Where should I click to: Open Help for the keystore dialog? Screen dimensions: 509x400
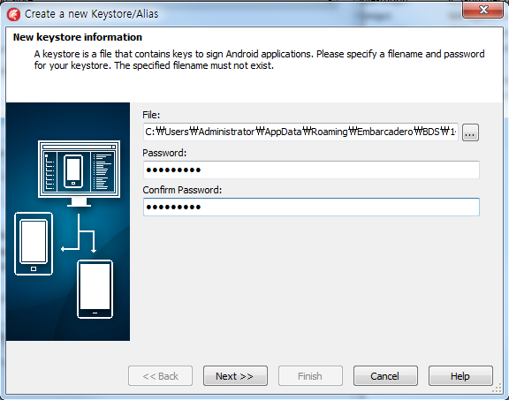[460, 376]
